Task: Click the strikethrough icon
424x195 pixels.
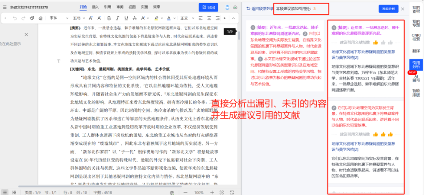Action: pyautogui.click(x=134, y=18)
